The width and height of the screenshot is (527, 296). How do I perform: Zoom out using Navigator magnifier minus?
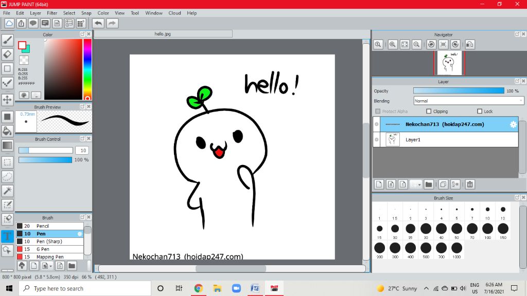click(416, 44)
